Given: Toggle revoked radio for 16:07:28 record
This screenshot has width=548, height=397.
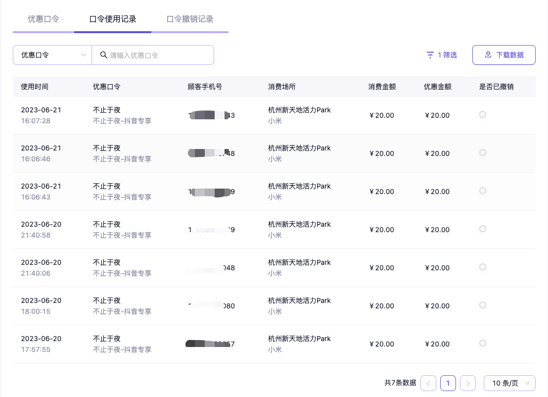Looking at the screenshot, I should coord(483,114).
